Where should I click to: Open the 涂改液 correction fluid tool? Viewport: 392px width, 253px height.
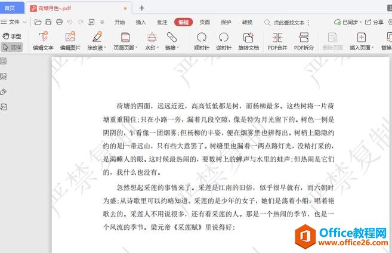(95, 41)
